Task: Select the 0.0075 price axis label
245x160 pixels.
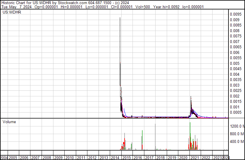Action: [x=236, y=36]
